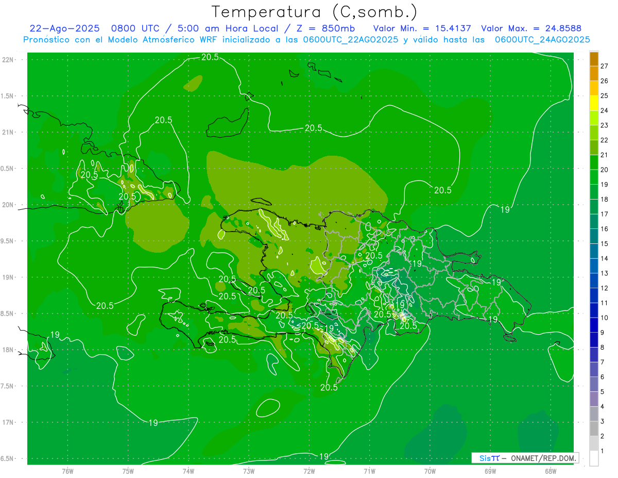Select the date text "22-Ago-2025"
The image size is (618, 478).
pyautogui.click(x=64, y=28)
